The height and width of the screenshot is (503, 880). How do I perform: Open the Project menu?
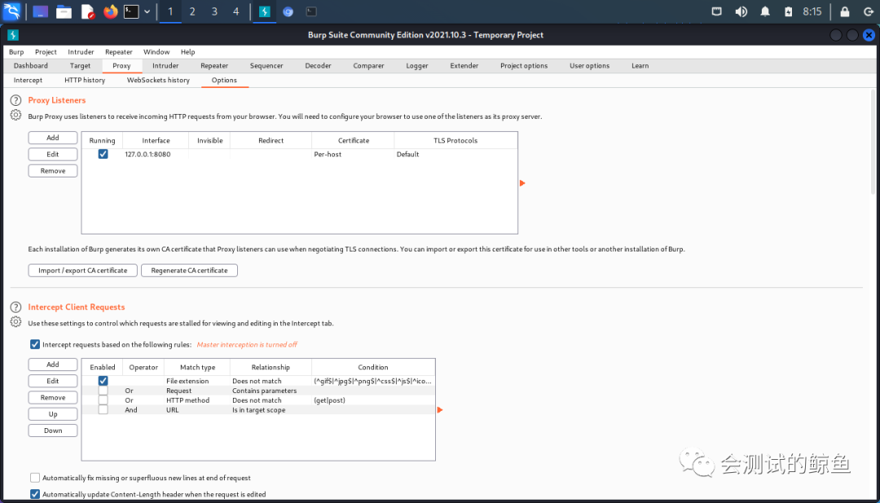(46, 51)
